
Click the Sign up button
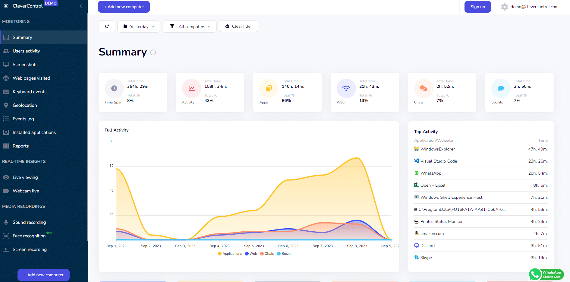coord(477,7)
